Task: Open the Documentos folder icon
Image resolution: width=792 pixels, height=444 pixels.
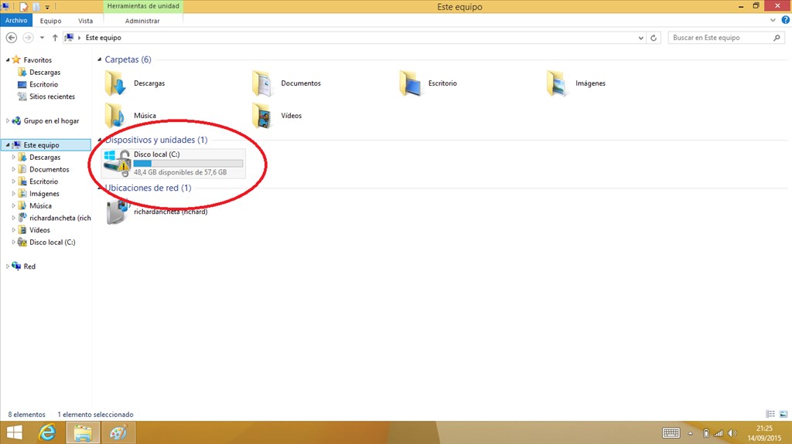Action: coord(263,83)
